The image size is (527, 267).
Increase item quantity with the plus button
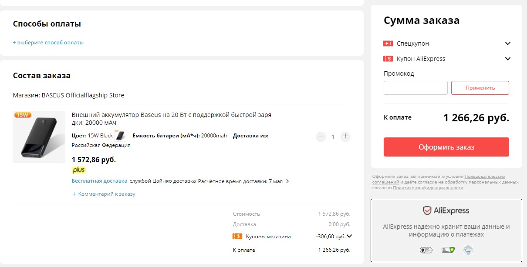pos(345,137)
